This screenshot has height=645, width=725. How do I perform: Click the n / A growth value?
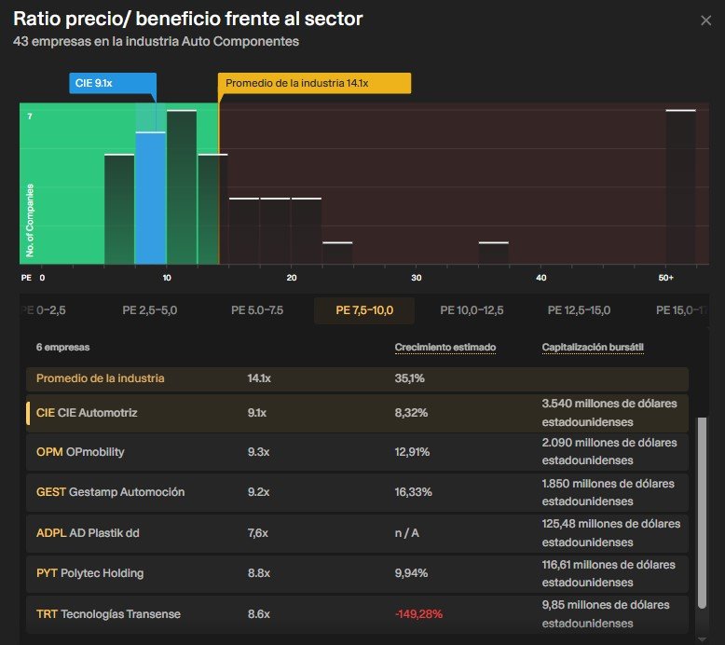coord(407,533)
